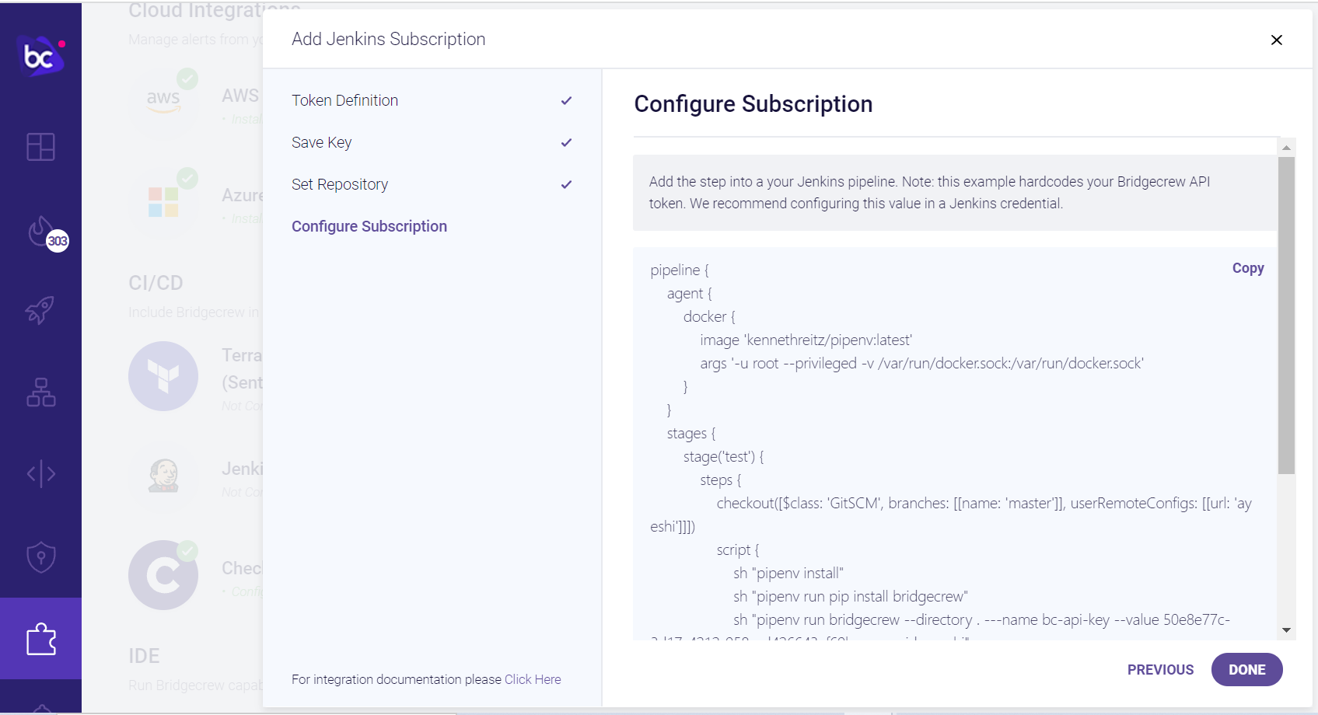The height and width of the screenshot is (715, 1318).
Task: Copy the Jenkins pipeline code
Action: 1248,268
